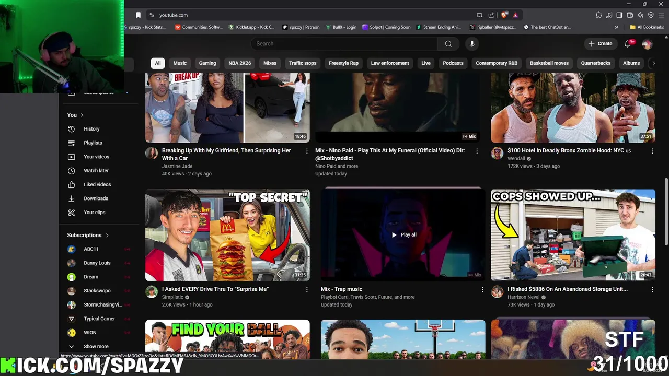Expand the Subscriptions section header
The width and height of the screenshot is (669, 376).
click(x=88, y=235)
